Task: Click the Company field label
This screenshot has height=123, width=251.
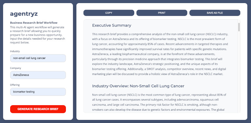Action: [16, 68]
